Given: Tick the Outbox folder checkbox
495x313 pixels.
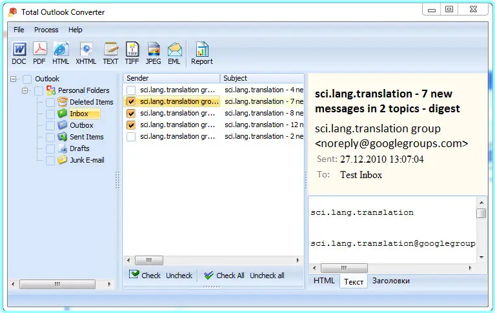Looking at the screenshot, I should pyautogui.click(x=50, y=125).
